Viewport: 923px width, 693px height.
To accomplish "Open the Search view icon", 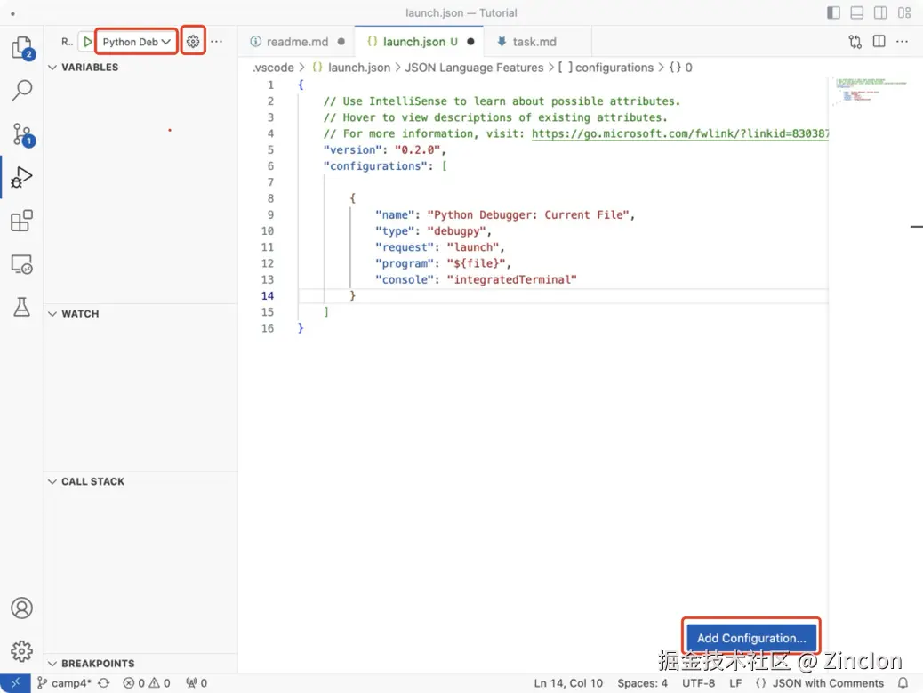I will pos(22,90).
